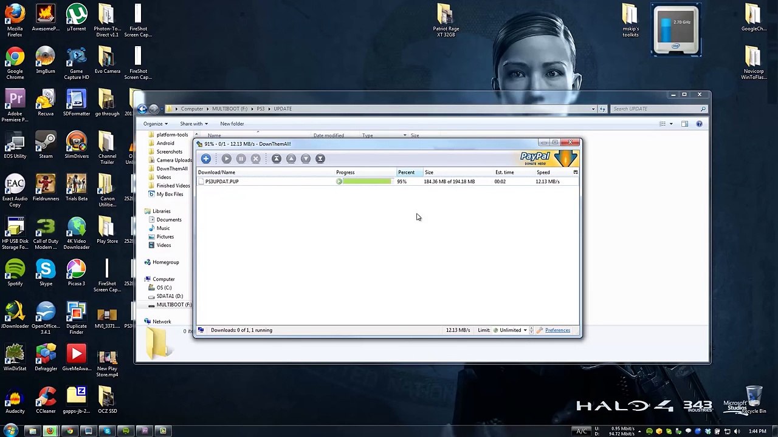The image size is (778, 437).
Task: Move selected download to bottom of queue
Action: pyautogui.click(x=320, y=158)
